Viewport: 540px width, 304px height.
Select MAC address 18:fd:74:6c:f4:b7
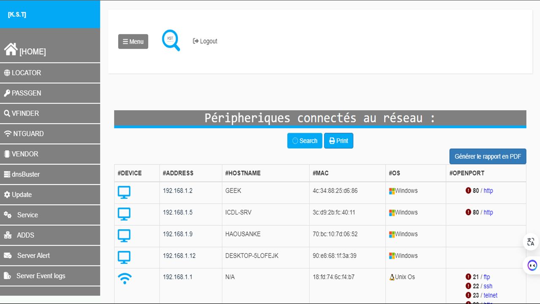click(x=334, y=277)
